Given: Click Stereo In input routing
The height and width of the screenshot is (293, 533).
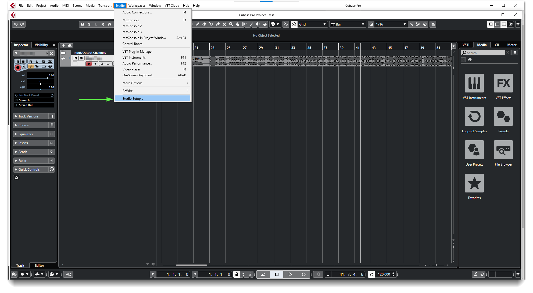Looking at the screenshot, I should (34, 100).
